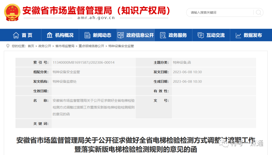Select the document name in the 名称 row
Viewport: 272px width, 155px height.
[94, 107]
